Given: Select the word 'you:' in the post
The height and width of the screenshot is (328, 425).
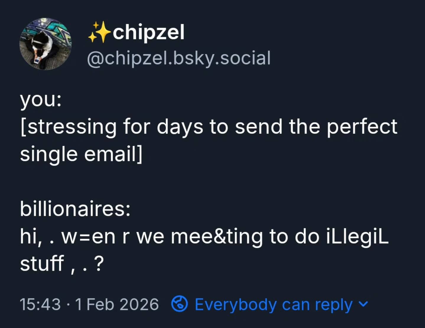Looking at the screenshot, I should 40,100.
